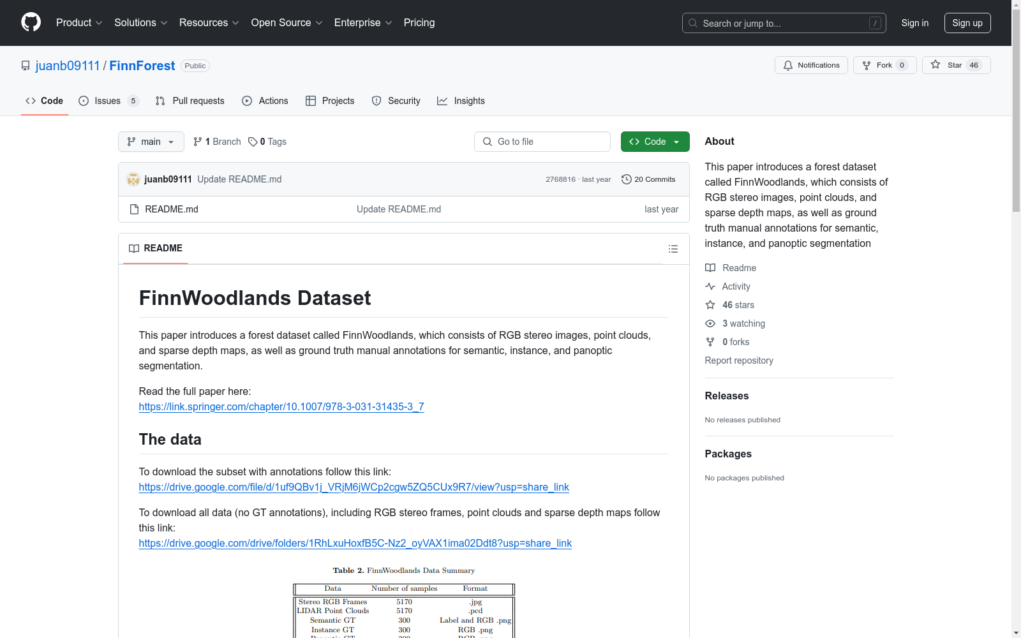Open the README.md file name
Viewport: 1021px width, 638px height.
[x=172, y=209]
